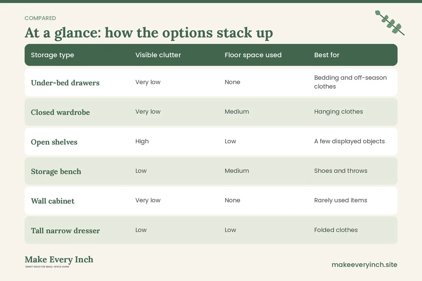Click 'Medium' in Closed wardrobe row

237,112
